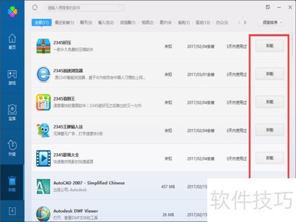Click the colorful app logo
This screenshot has height=222, width=296.
tap(12, 11)
